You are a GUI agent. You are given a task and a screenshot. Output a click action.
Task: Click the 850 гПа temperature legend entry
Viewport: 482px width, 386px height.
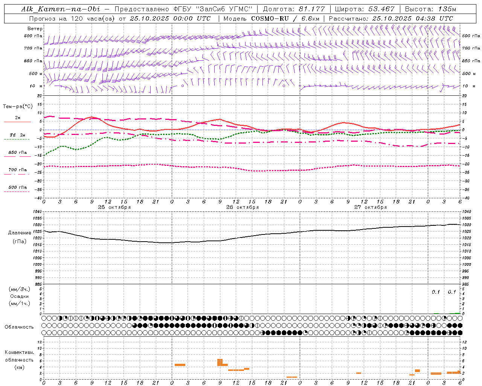pyautogui.click(x=18, y=152)
